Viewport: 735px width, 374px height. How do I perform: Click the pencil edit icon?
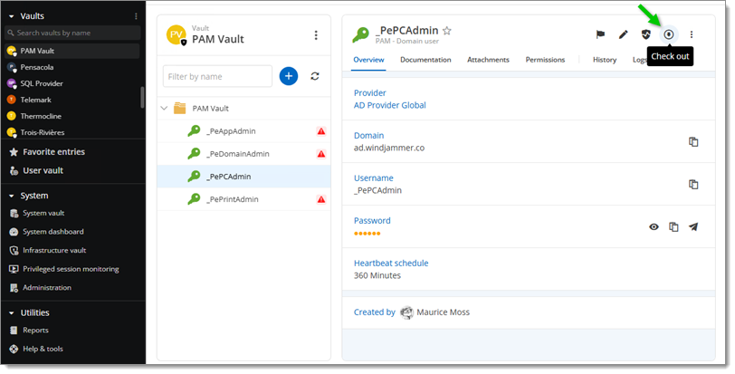click(x=623, y=34)
